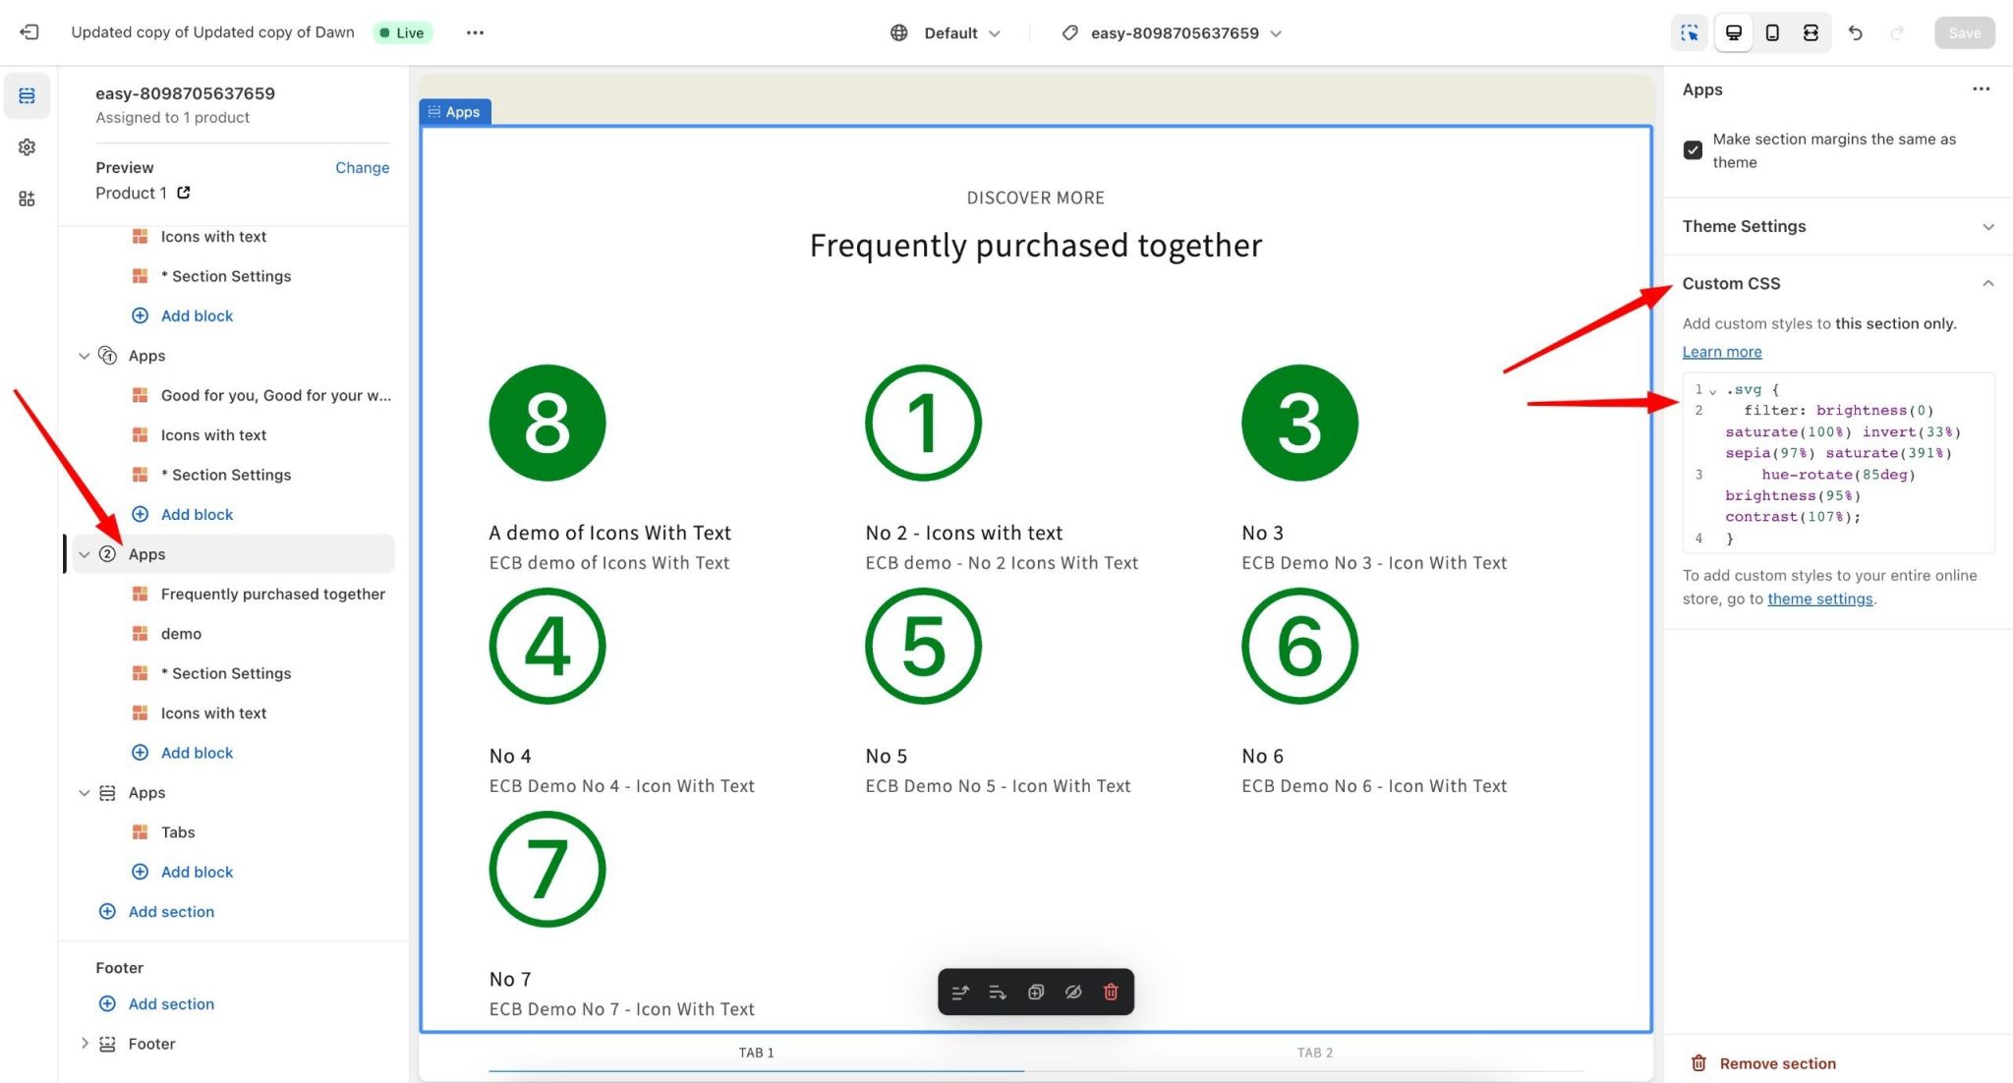Switch to desktop preview icon
2013x1083 pixels.
pyautogui.click(x=1734, y=32)
